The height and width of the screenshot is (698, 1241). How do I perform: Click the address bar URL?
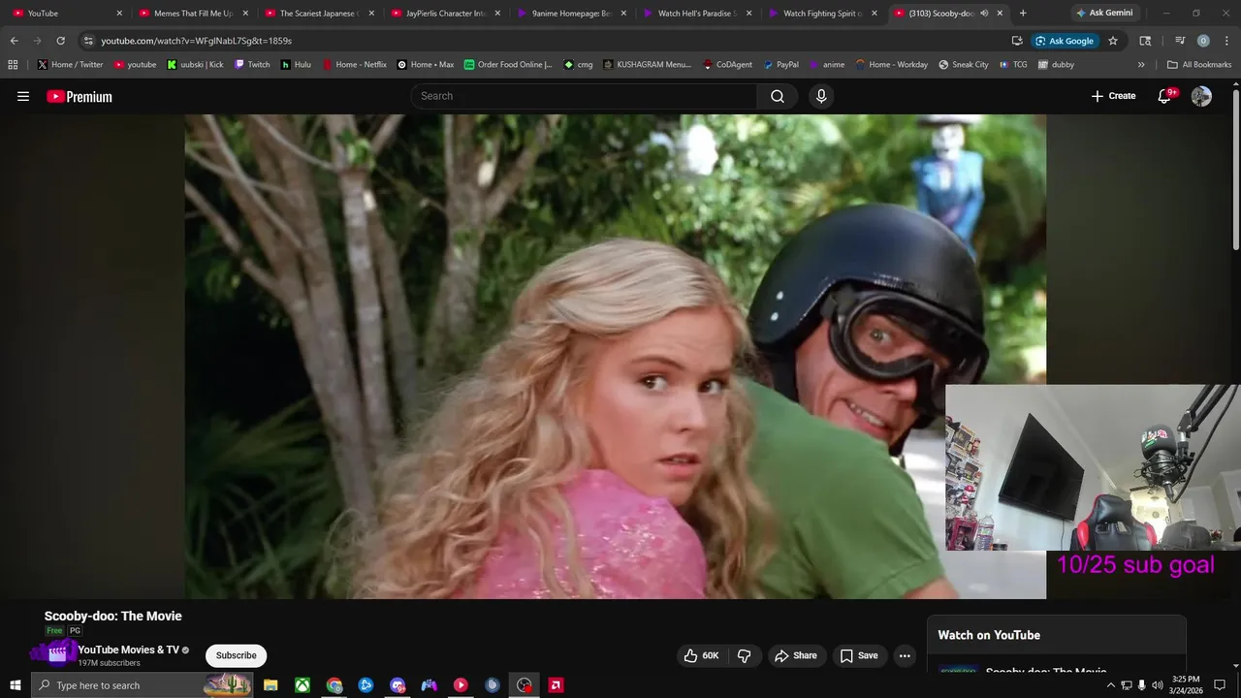196,41
